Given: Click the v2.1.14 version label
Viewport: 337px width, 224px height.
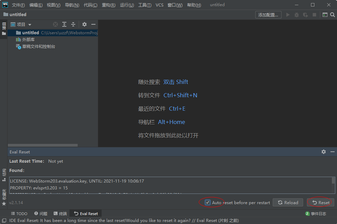Looking at the screenshot, I should [x=16, y=202].
